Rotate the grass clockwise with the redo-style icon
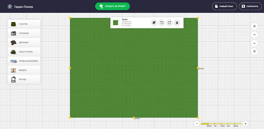This screenshot has width=264, height=129. [x=169, y=23]
